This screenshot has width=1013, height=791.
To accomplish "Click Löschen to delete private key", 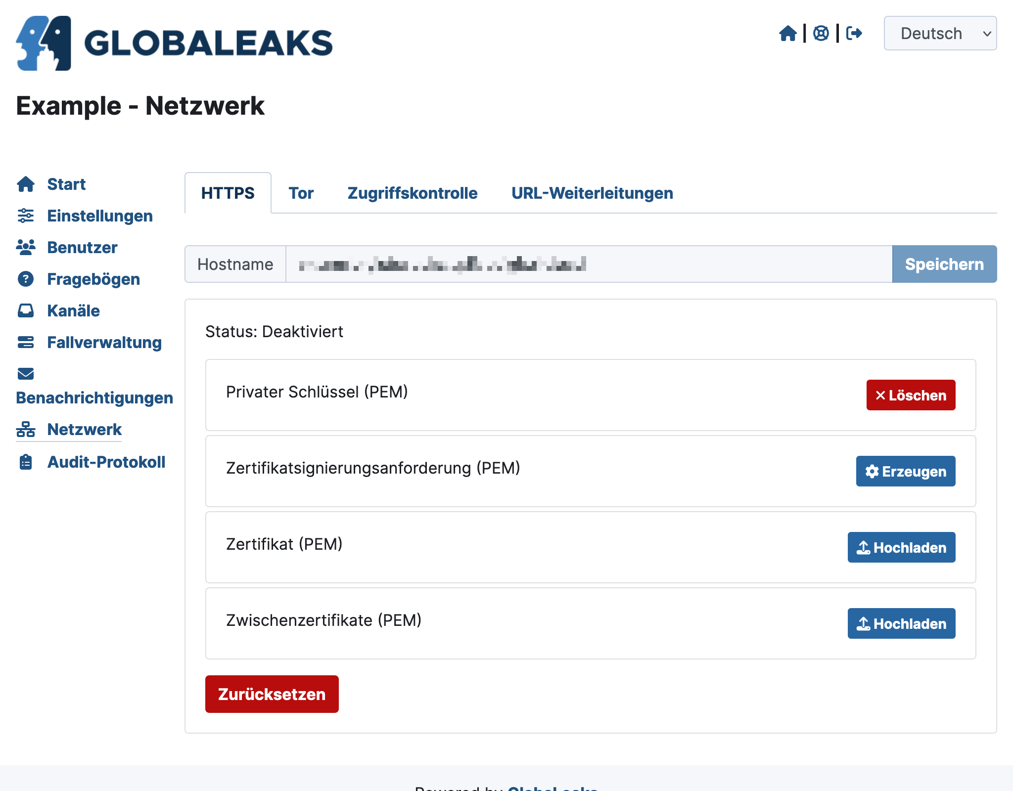I will point(911,395).
